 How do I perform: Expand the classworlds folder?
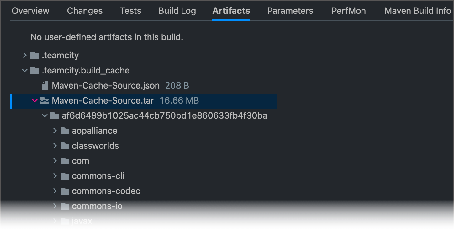click(x=55, y=146)
